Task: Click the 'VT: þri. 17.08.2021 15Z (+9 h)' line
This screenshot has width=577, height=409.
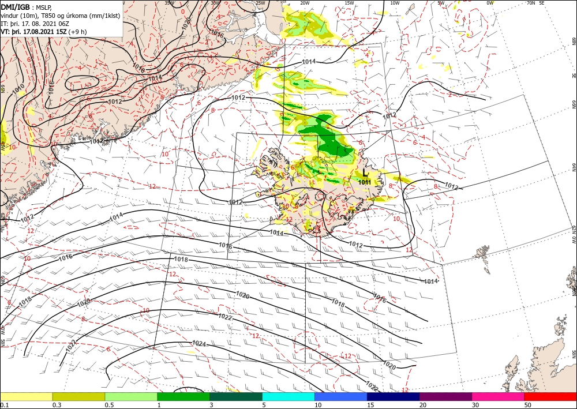Action: [x=44, y=32]
